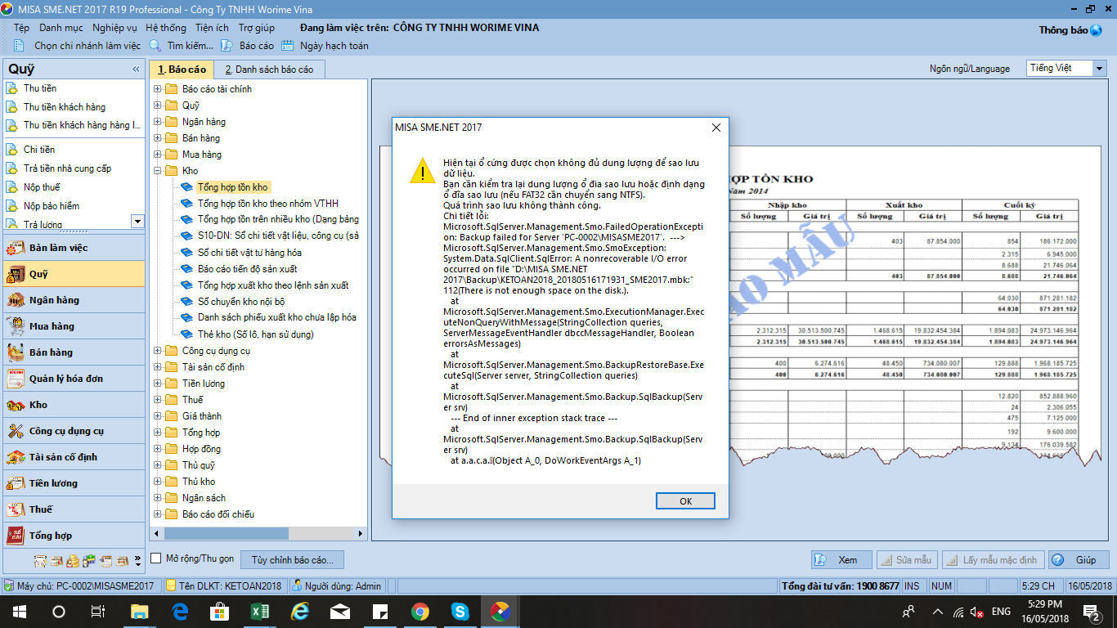Select the Bán hàng module icon

coord(16,352)
